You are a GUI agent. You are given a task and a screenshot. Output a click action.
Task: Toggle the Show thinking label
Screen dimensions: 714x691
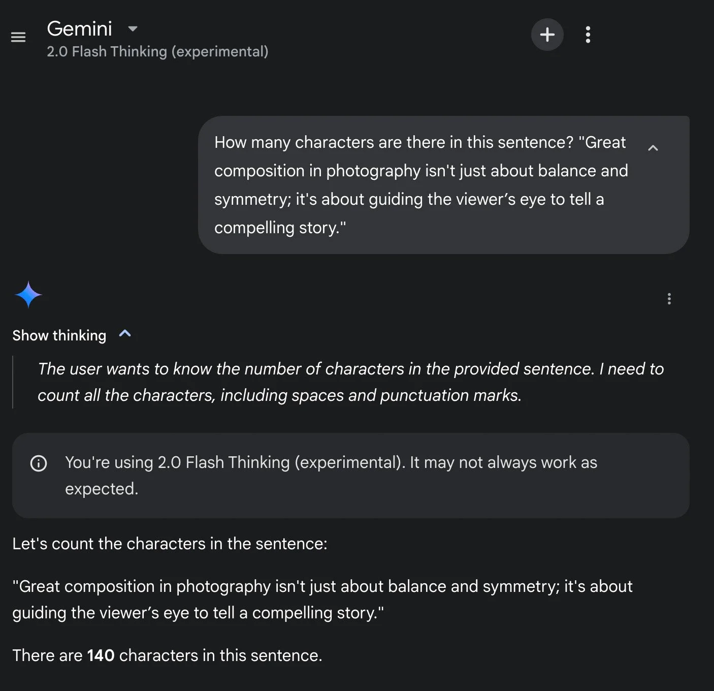click(x=59, y=335)
